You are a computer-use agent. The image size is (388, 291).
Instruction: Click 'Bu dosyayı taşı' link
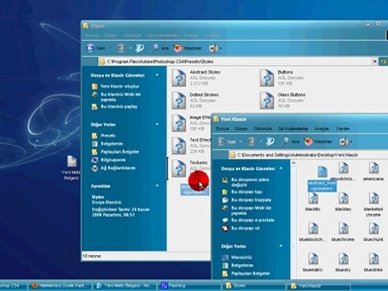[242, 192]
